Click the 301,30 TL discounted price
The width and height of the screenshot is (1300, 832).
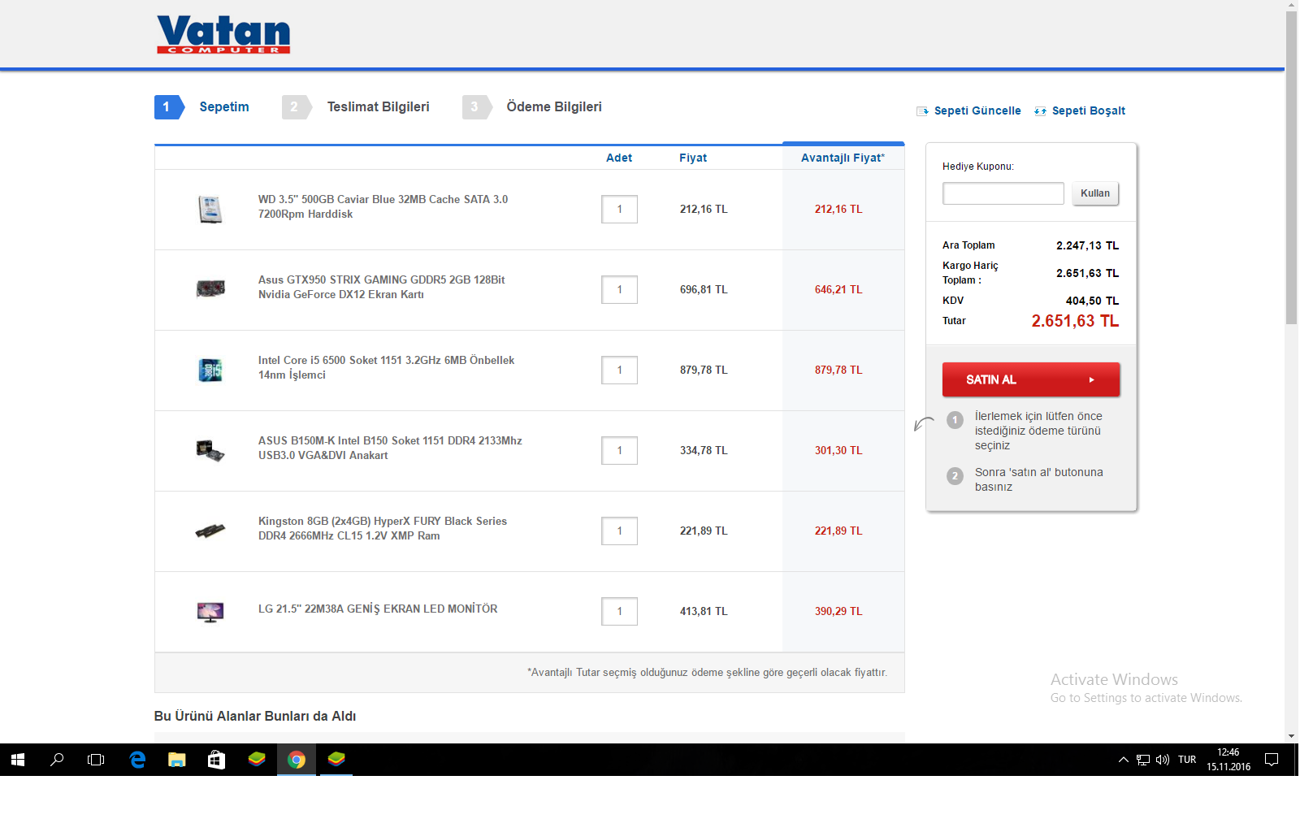pyautogui.click(x=838, y=451)
